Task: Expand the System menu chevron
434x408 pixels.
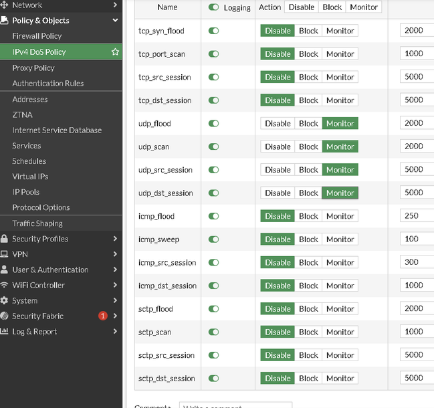Action: coord(115,300)
